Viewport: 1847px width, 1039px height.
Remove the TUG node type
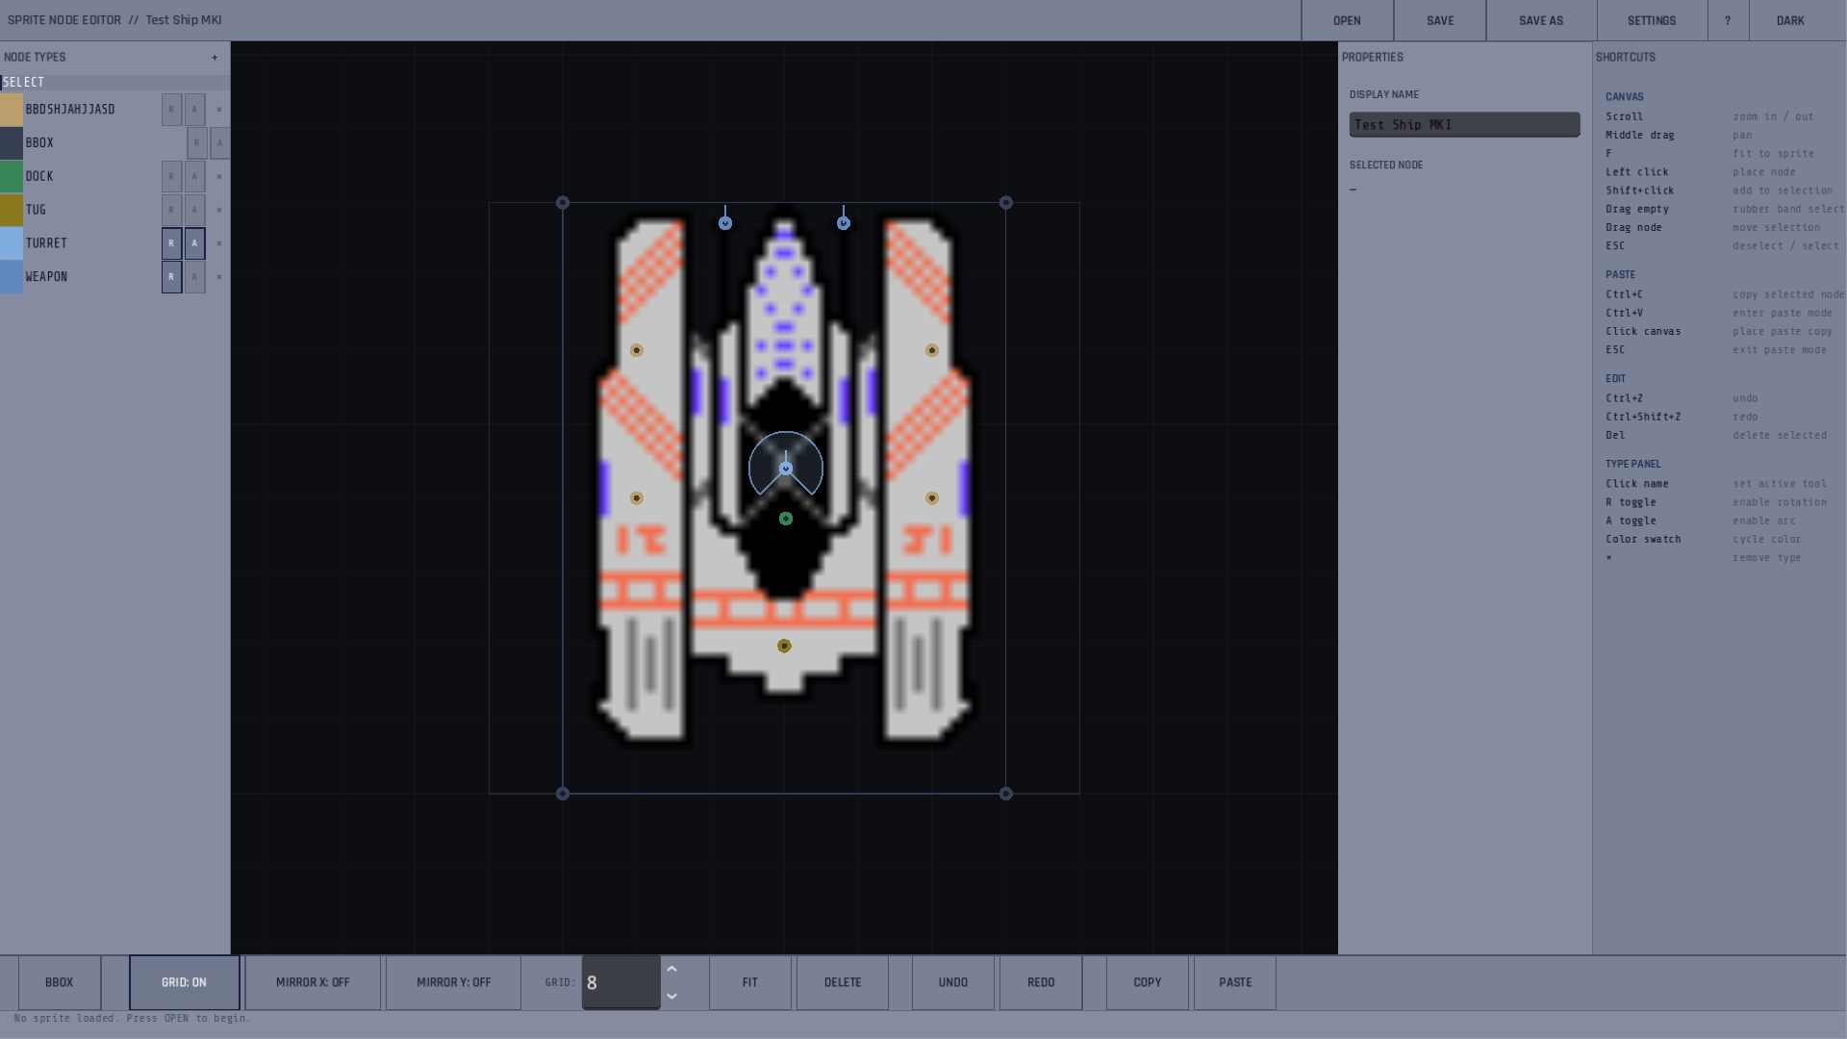[x=219, y=210]
